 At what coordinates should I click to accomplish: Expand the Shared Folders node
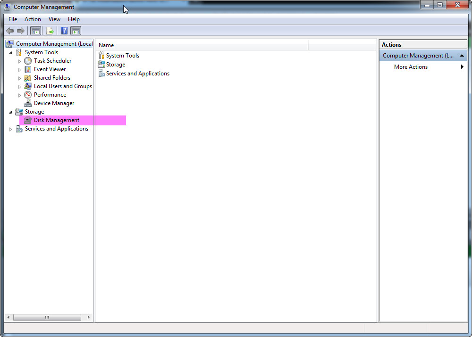pyautogui.click(x=20, y=78)
